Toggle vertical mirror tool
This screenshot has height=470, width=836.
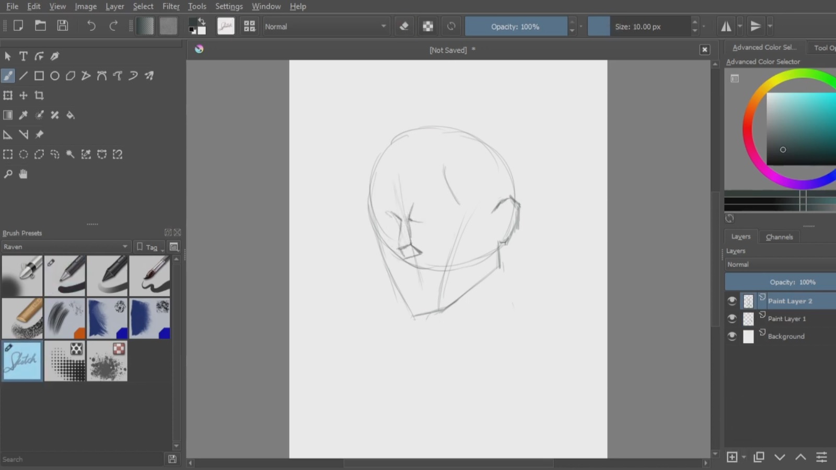coord(756,26)
